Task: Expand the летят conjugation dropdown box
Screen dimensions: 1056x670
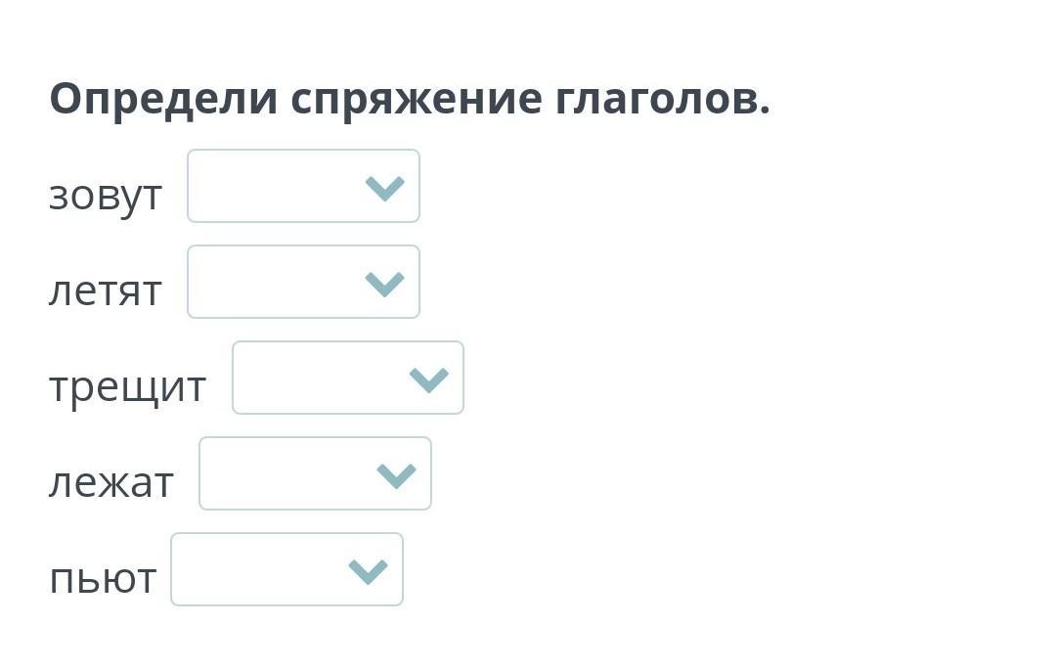Action: click(x=303, y=282)
